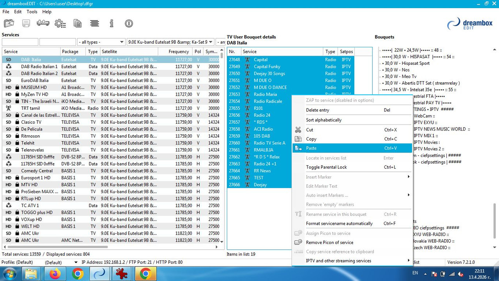This screenshot has width=499, height=281.
Task: Open options gears toolbar icon
Action: [60, 23]
